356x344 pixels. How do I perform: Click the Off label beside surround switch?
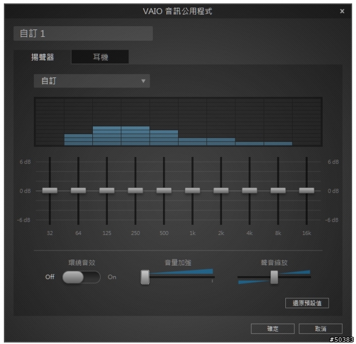click(50, 277)
